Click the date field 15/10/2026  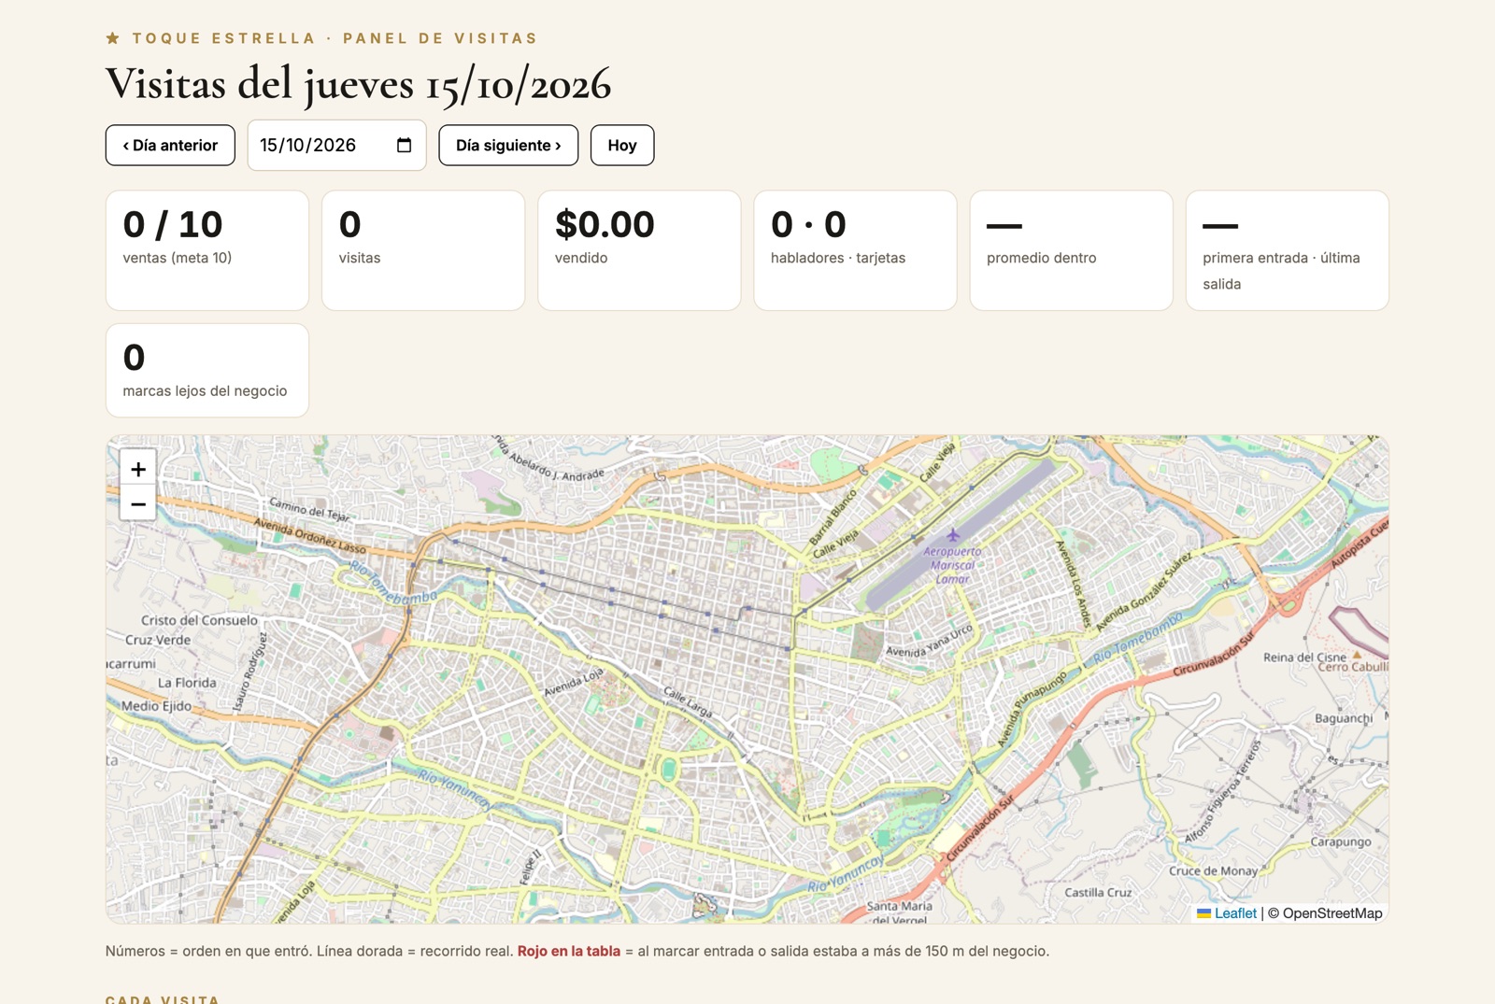click(336, 145)
